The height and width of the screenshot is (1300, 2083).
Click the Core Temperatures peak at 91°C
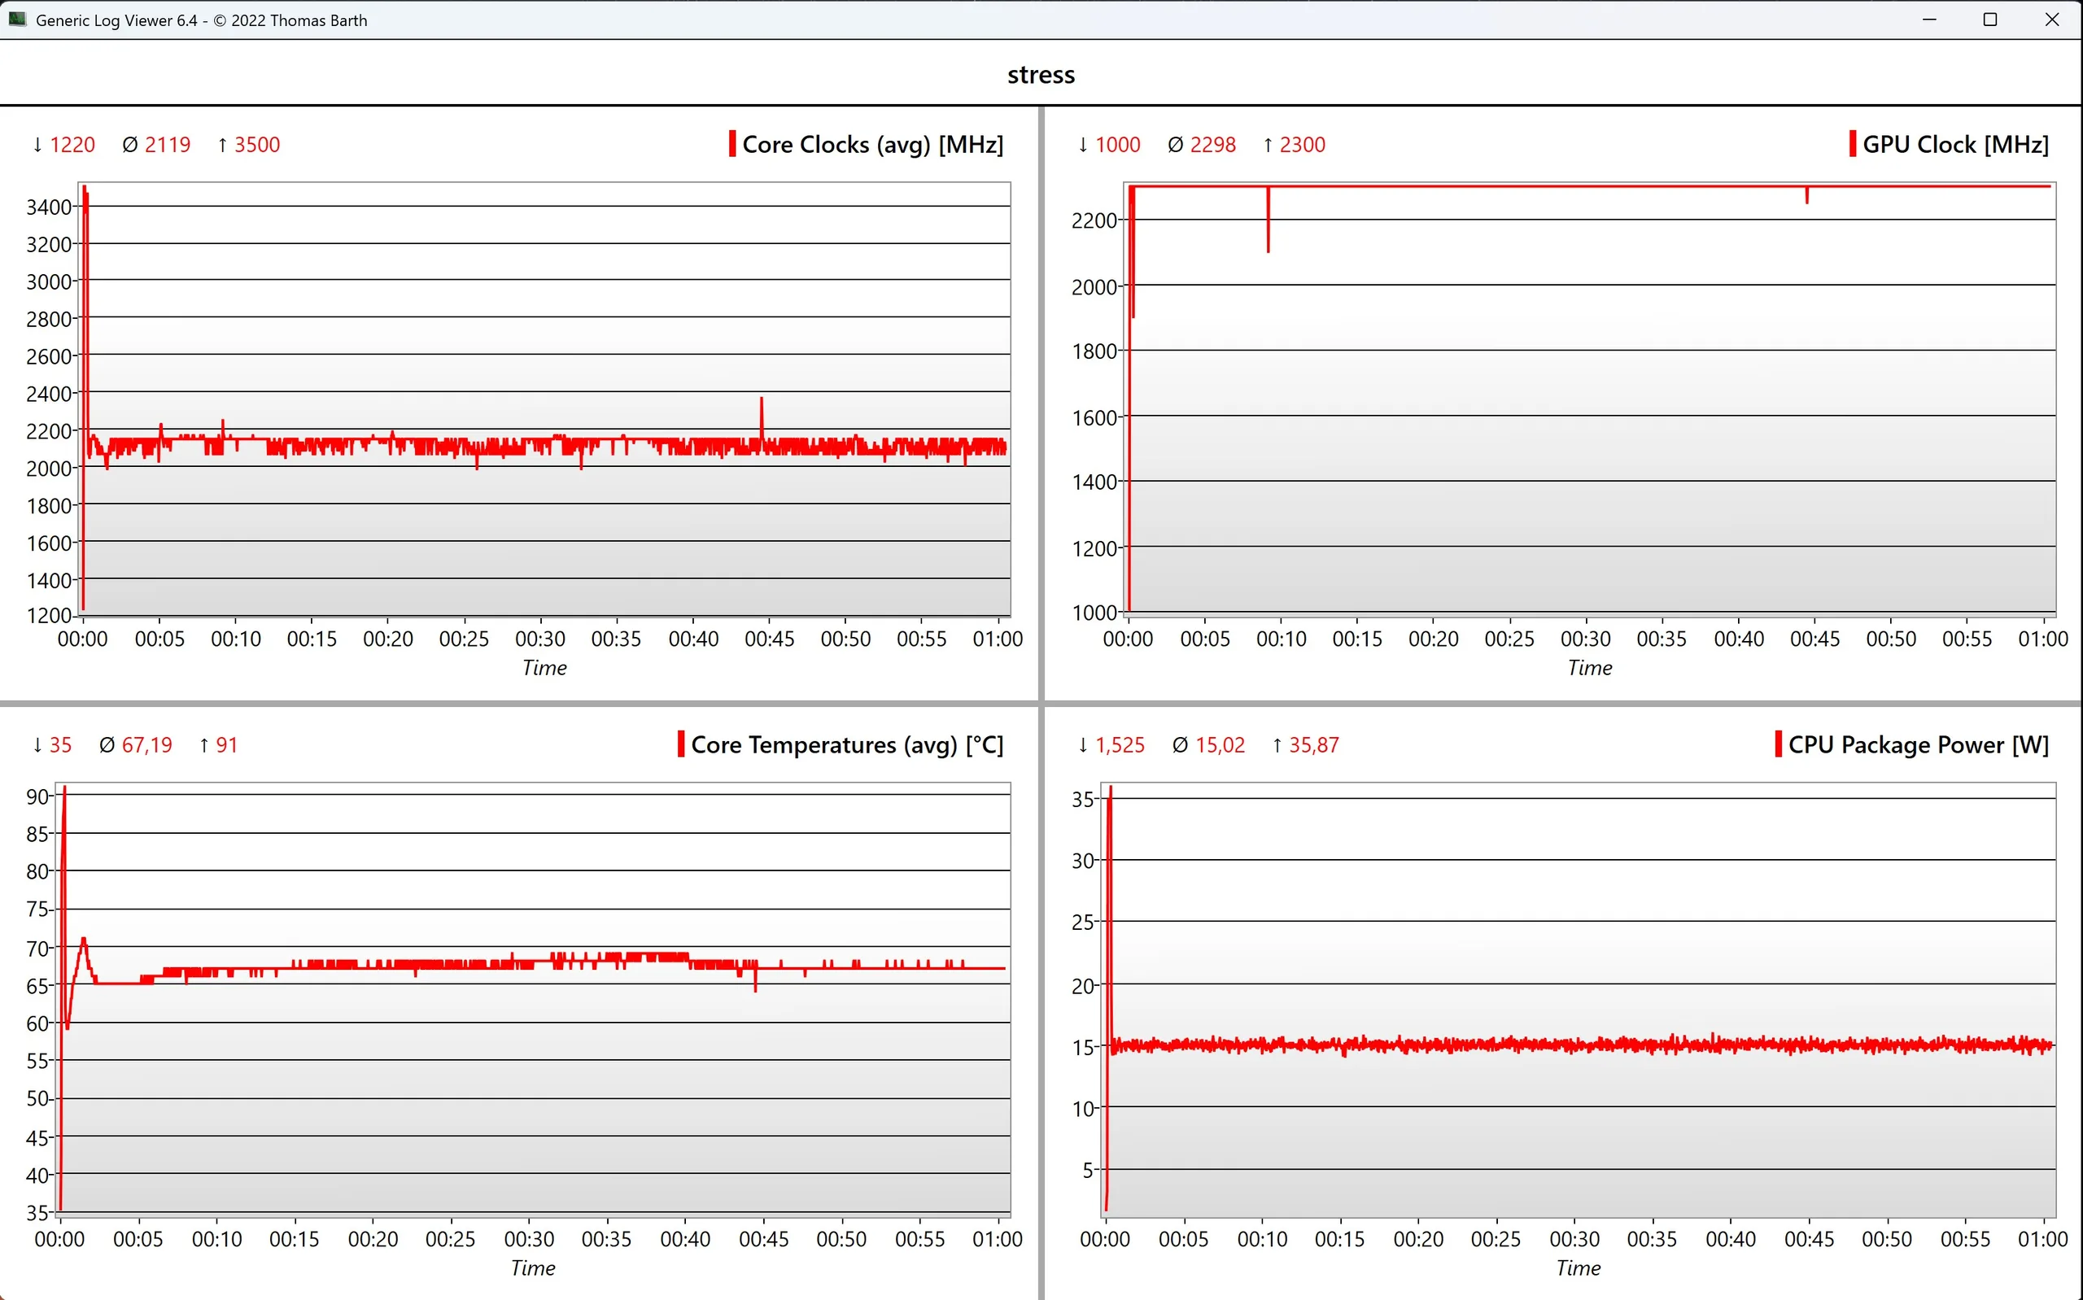click(64, 789)
